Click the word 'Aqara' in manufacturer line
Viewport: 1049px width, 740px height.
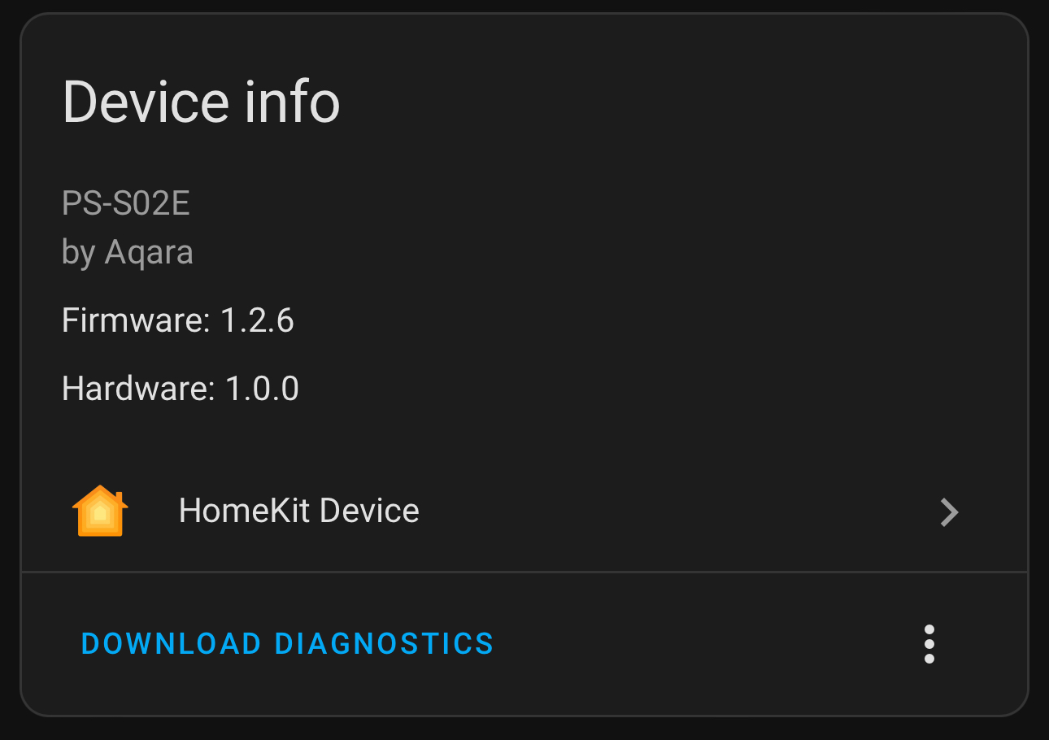[149, 253]
